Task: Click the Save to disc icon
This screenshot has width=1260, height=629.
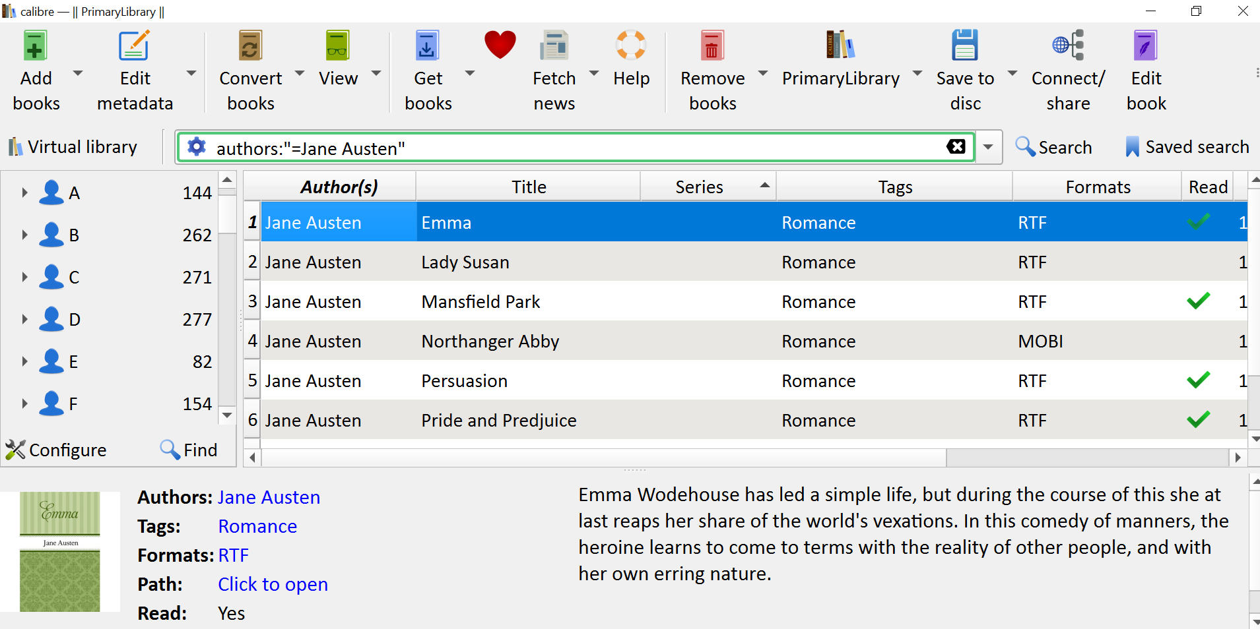Action: (964, 46)
